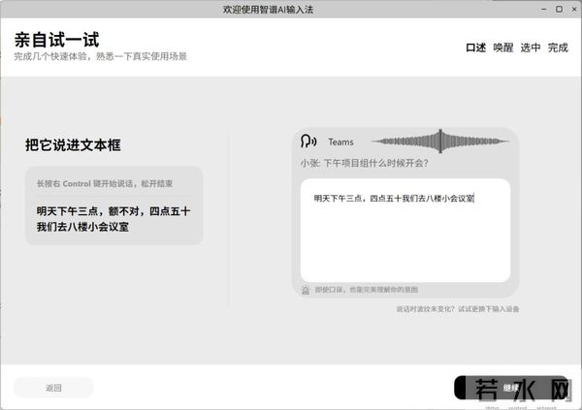Click the heading 亲自试一试
Screen dimensions: 582x410
57,40
